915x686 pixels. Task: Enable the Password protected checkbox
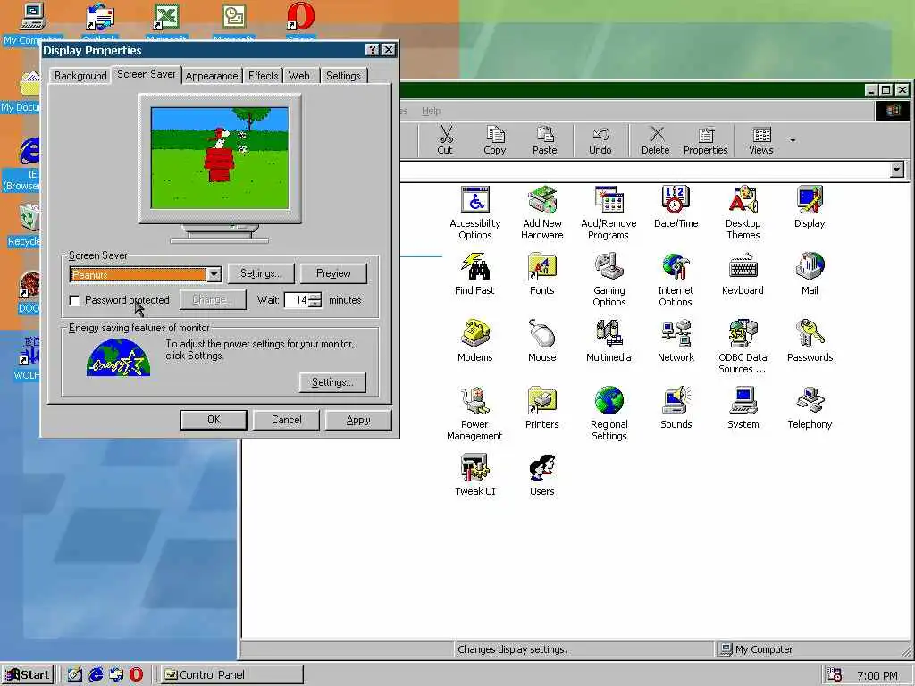pos(75,300)
